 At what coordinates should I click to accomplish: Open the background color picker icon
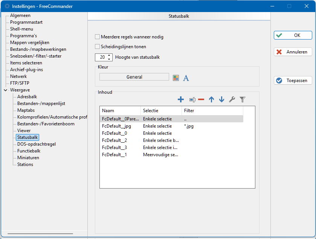click(176, 78)
